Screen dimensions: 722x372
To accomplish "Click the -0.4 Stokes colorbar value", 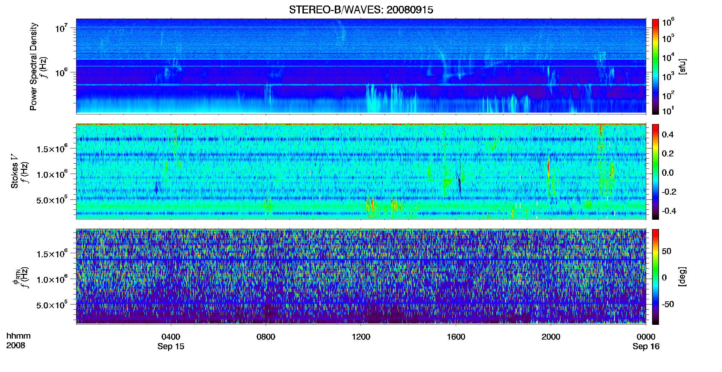I will (x=669, y=211).
